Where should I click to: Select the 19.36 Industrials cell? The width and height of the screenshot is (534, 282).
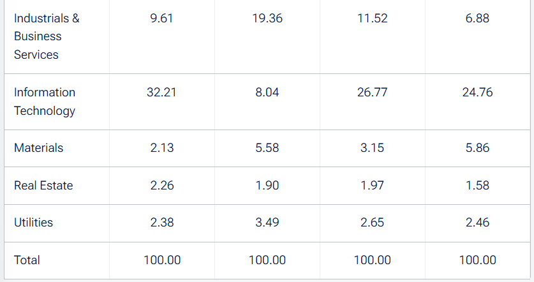[267, 19]
